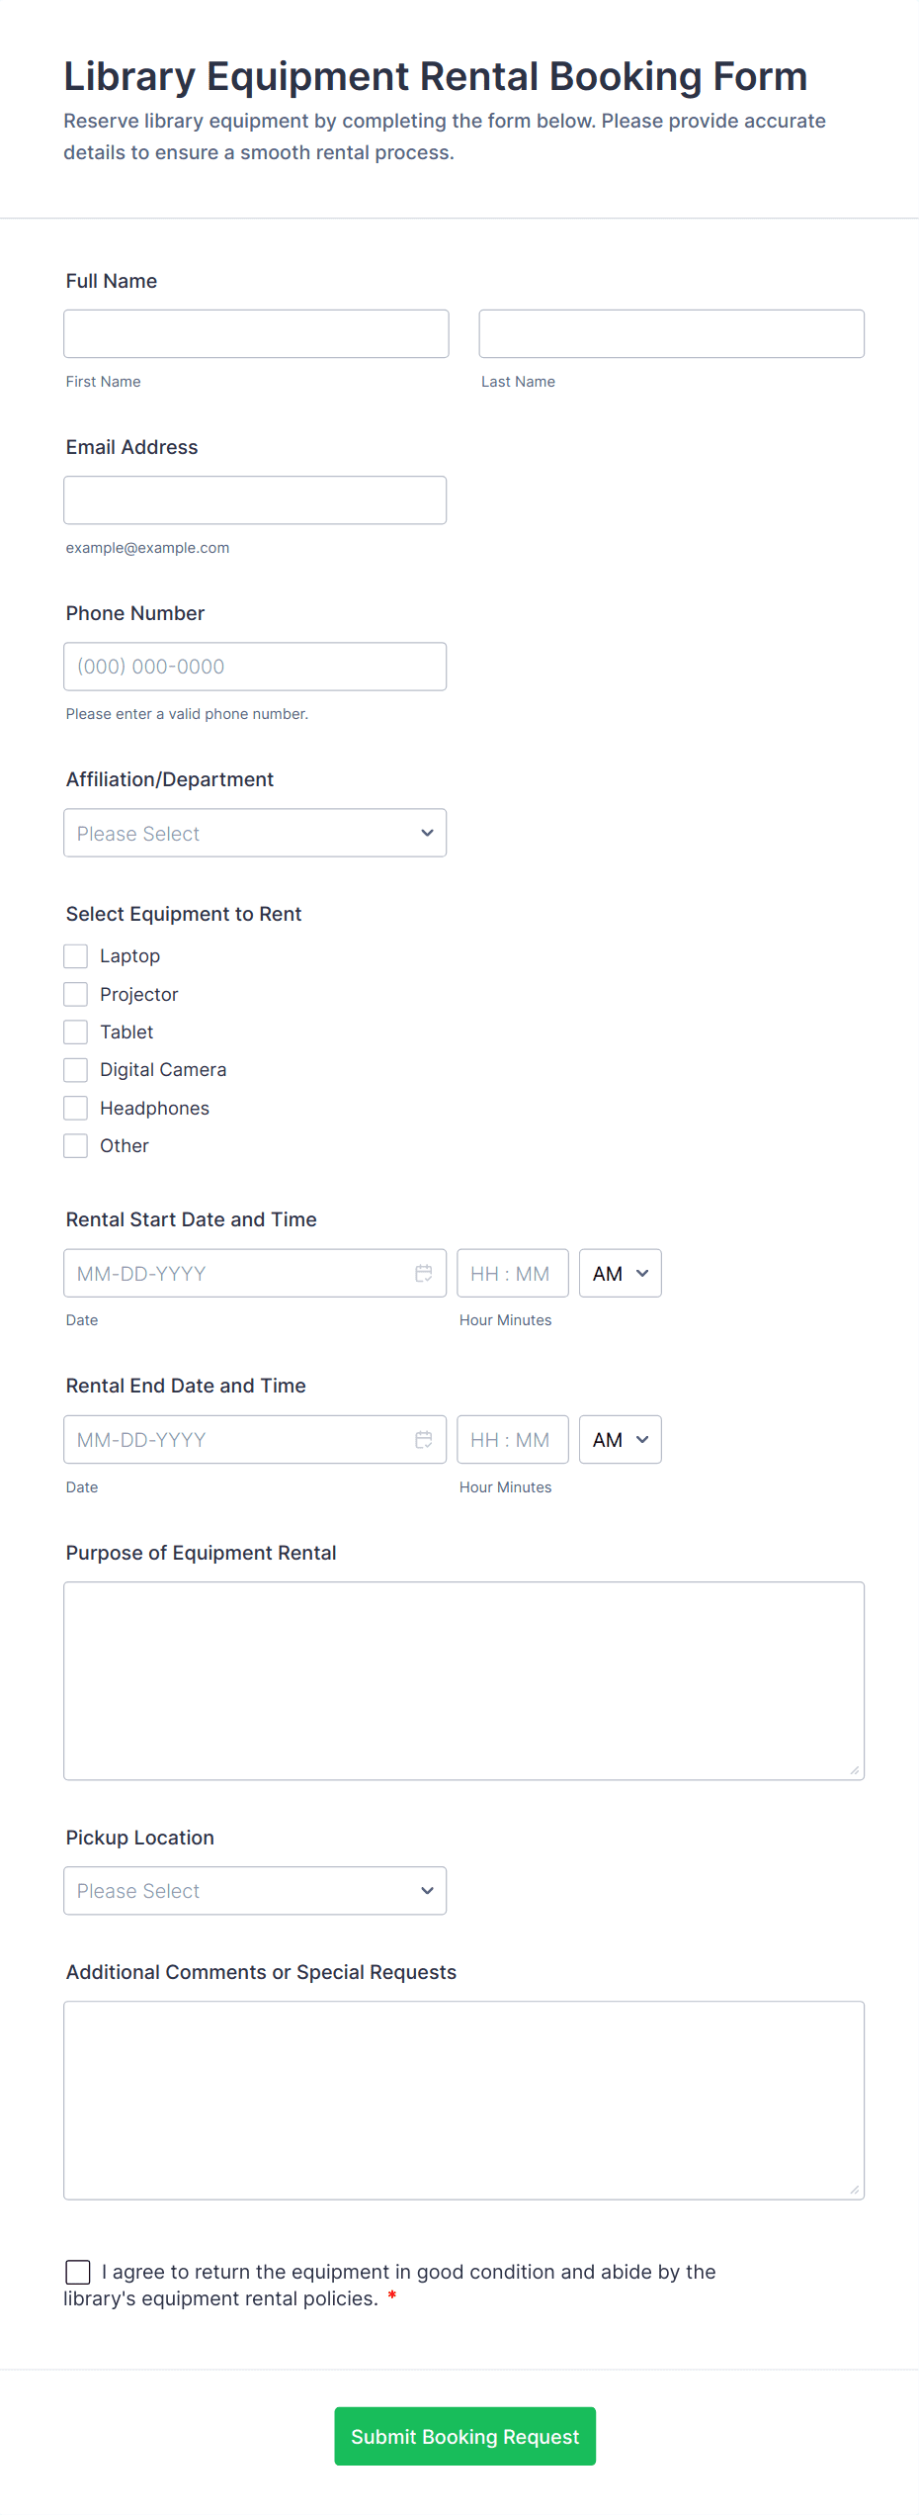Agree to the equipment rental policies

pyautogui.click(x=78, y=2272)
